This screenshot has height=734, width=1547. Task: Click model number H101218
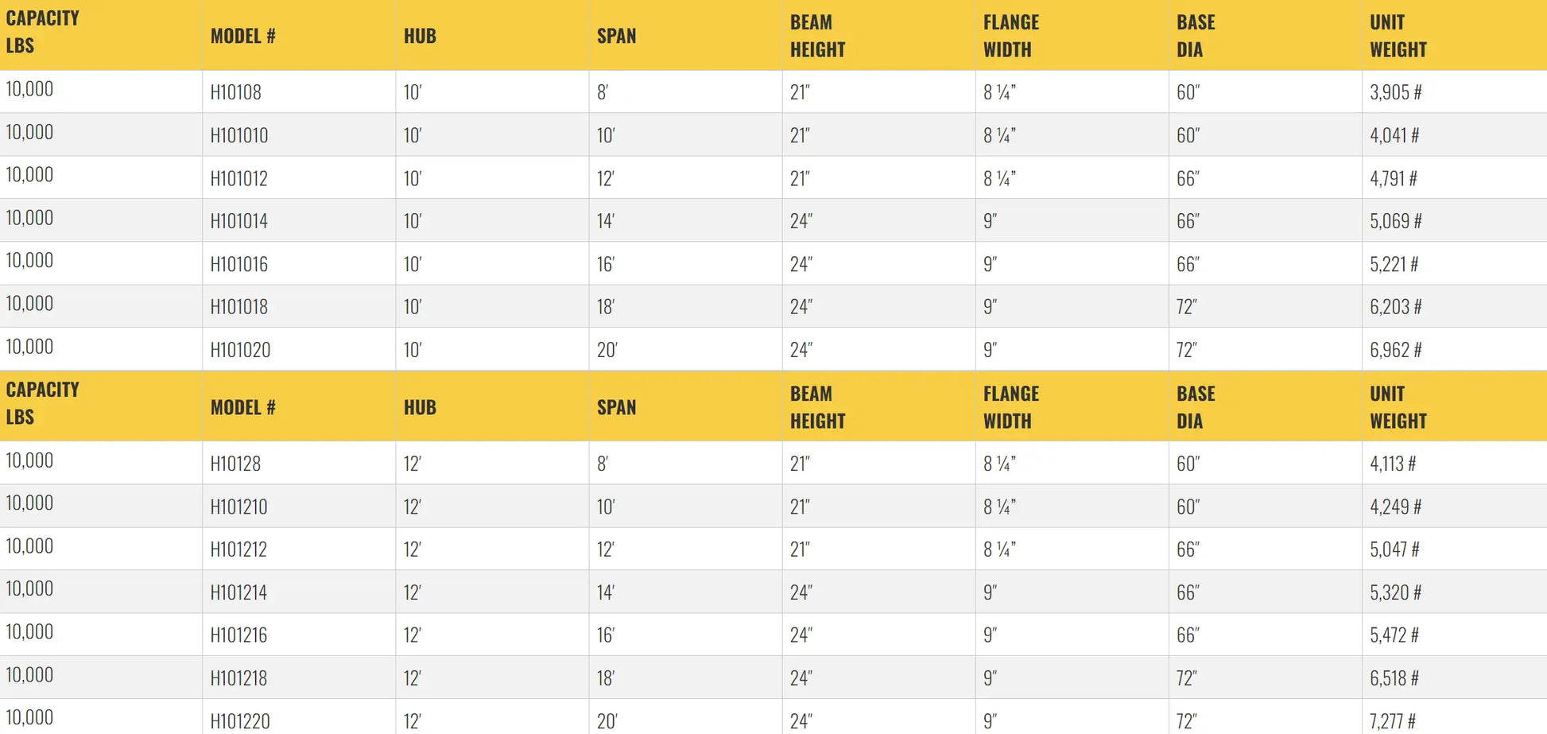[238, 678]
